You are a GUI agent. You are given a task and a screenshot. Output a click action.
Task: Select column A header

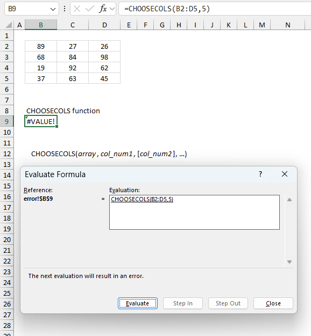[19, 25]
